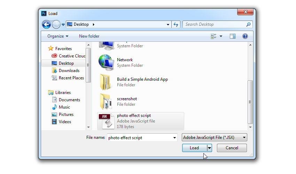Click the Photoshop icon in the title bar

[44, 14]
